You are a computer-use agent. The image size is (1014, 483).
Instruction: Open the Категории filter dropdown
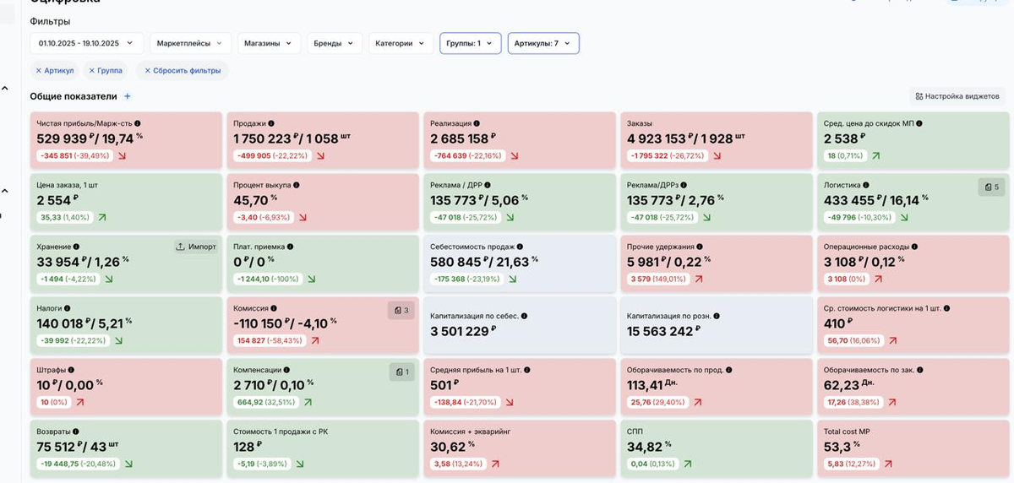click(x=401, y=43)
